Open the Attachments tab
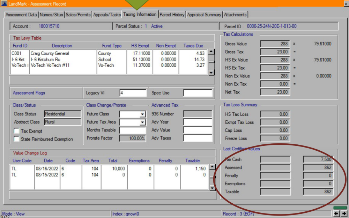This screenshot has width=349, height=218. pos(235,15)
